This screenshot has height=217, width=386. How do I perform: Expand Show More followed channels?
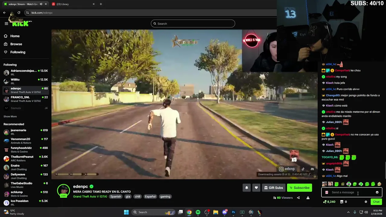[x=10, y=116]
